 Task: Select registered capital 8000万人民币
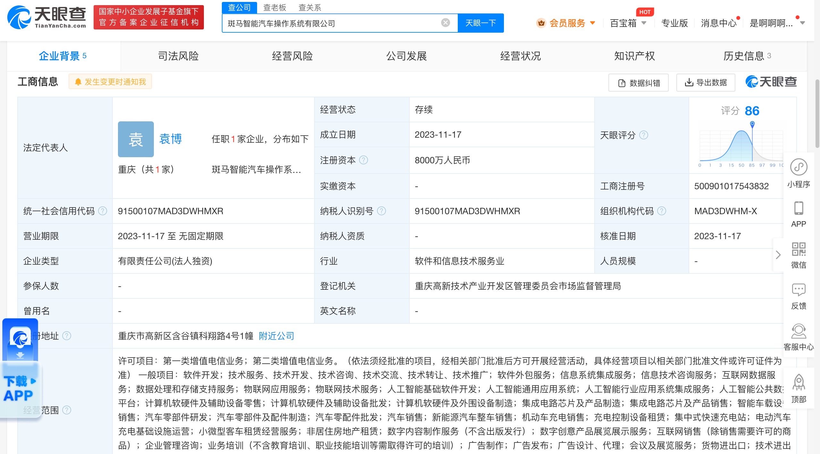442,160
